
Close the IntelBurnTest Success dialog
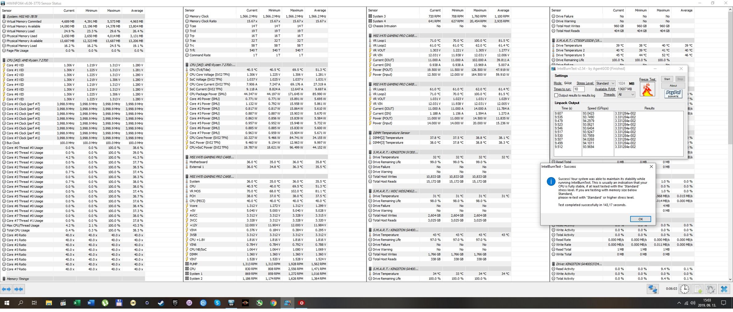(x=651, y=166)
